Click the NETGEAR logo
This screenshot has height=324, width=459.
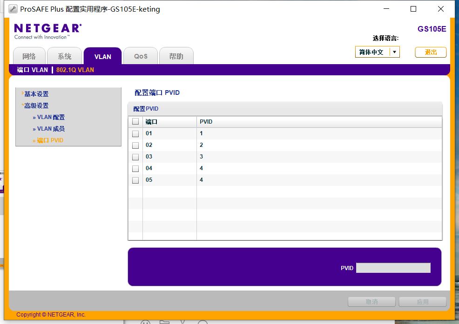(x=47, y=31)
